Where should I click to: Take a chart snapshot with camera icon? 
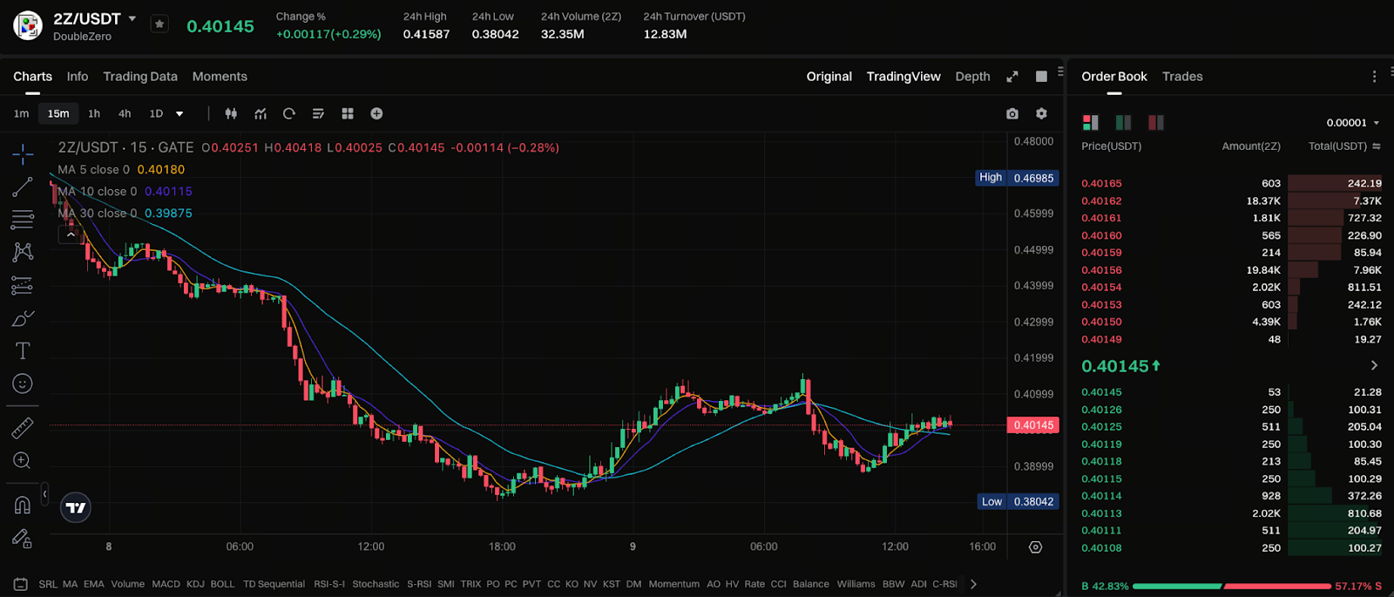(1012, 113)
